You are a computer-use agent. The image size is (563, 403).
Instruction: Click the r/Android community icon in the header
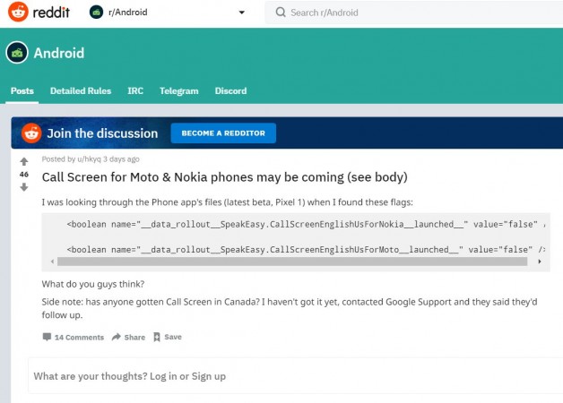point(96,13)
